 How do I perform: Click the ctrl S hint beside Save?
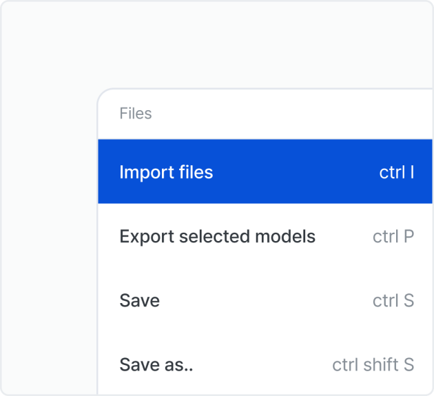(393, 301)
